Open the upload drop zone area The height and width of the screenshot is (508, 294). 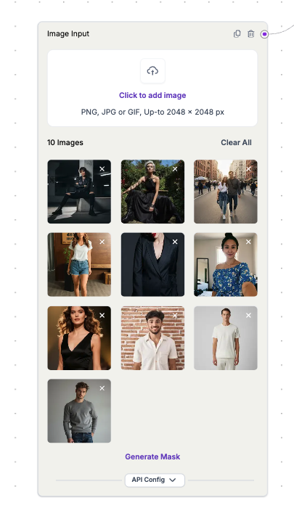[152, 88]
